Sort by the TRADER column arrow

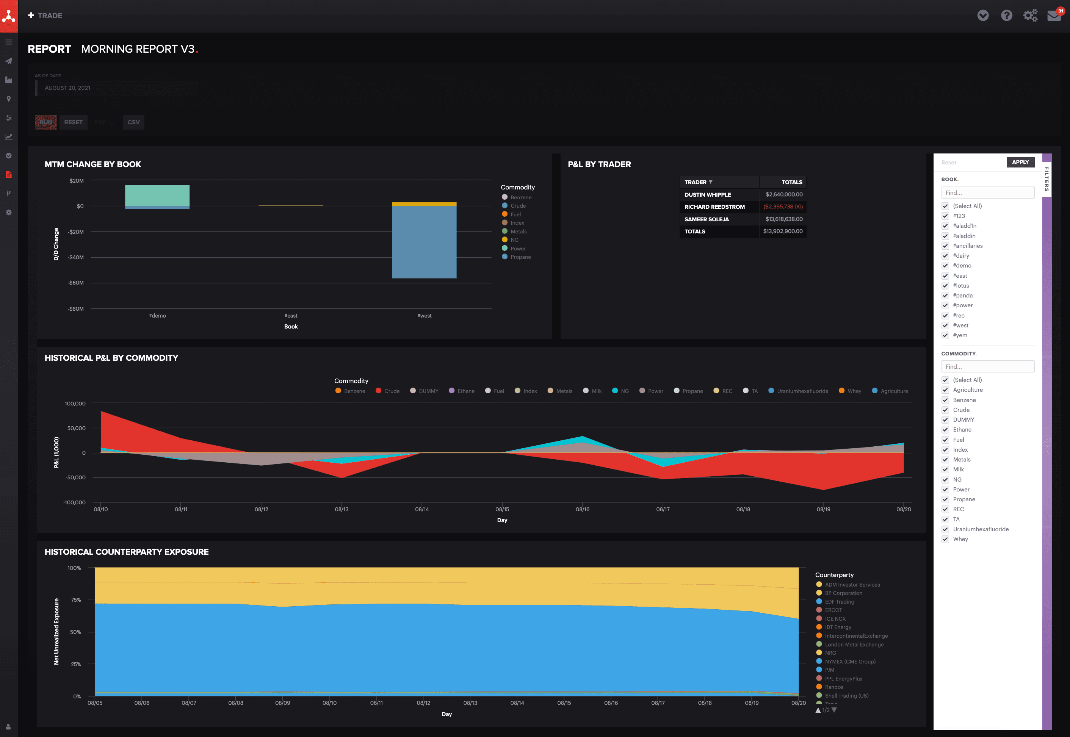[x=711, y=182]
